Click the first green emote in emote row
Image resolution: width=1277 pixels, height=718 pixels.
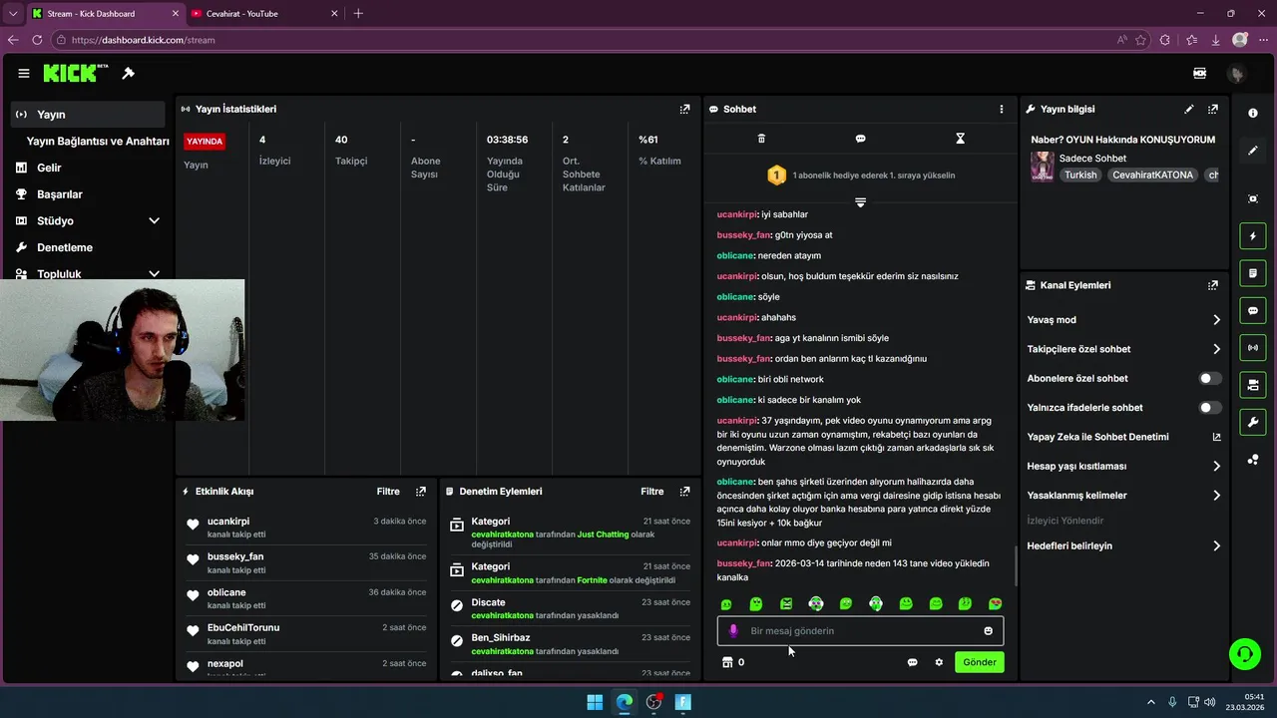pos(726,604)
